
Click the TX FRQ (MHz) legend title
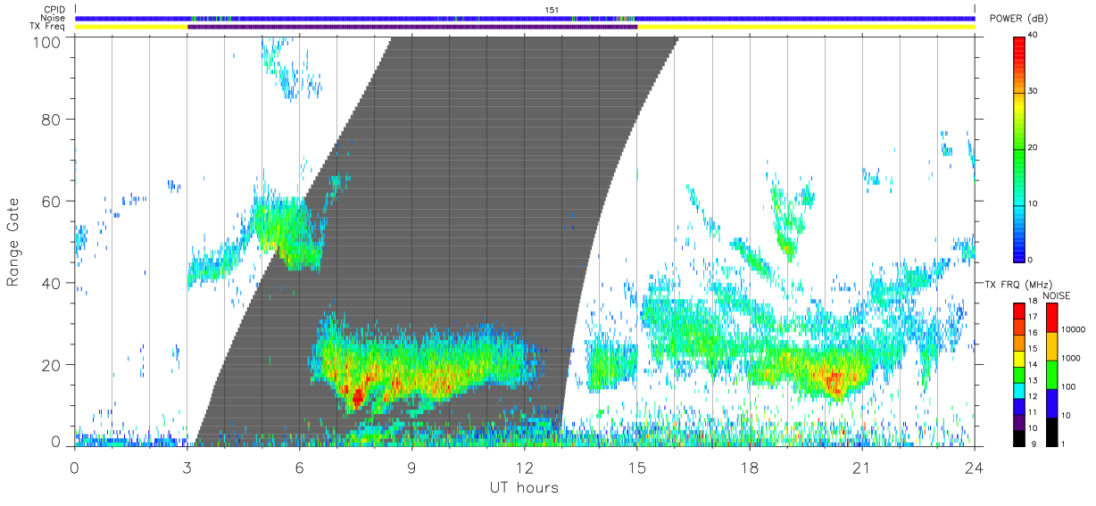pos(1017,285)
